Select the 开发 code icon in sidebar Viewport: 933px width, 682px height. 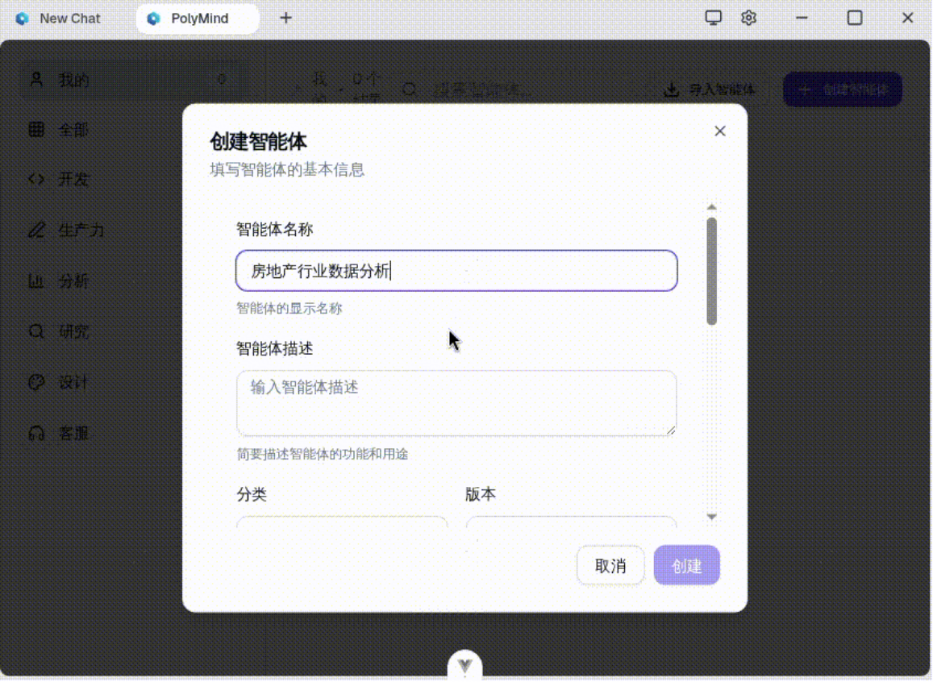36,179
